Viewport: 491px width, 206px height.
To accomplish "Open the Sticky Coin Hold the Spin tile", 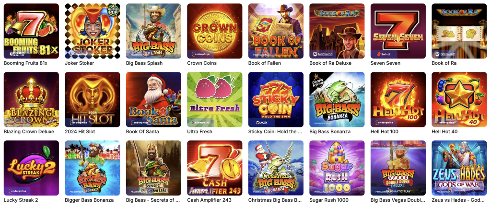I will (276, 100).
